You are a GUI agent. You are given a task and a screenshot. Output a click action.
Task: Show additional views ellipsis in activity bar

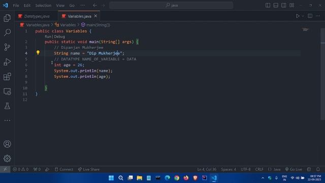coord(7,120)
